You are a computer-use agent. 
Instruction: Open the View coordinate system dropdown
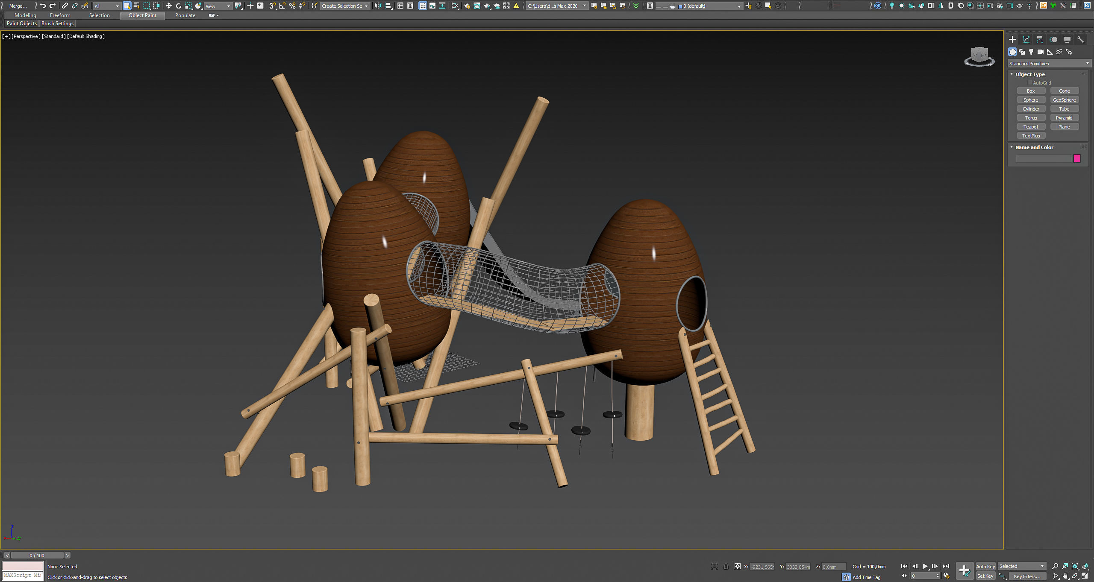(x=218, y=6)
